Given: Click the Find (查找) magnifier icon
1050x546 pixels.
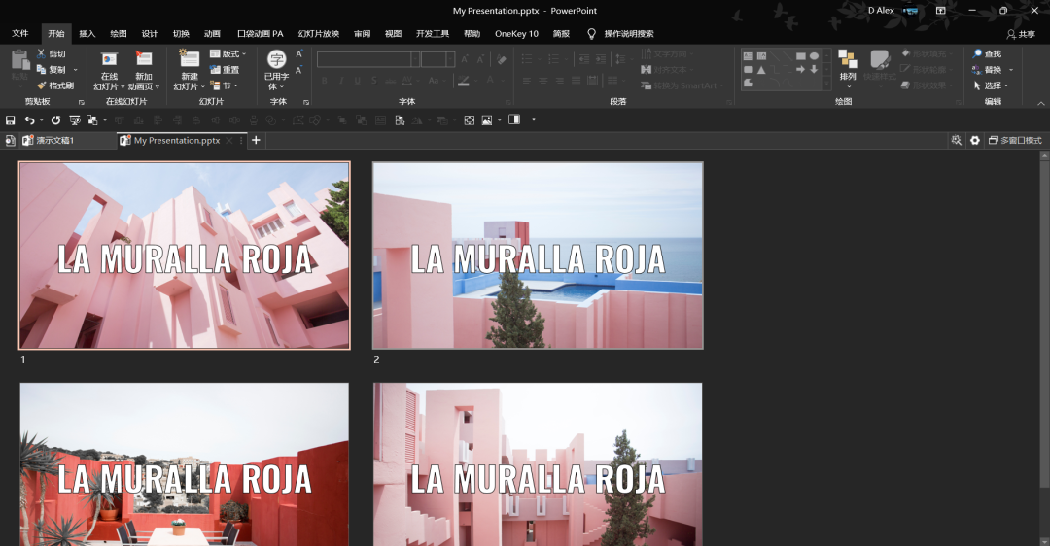Looking at the screenshot, I should 977,53.
